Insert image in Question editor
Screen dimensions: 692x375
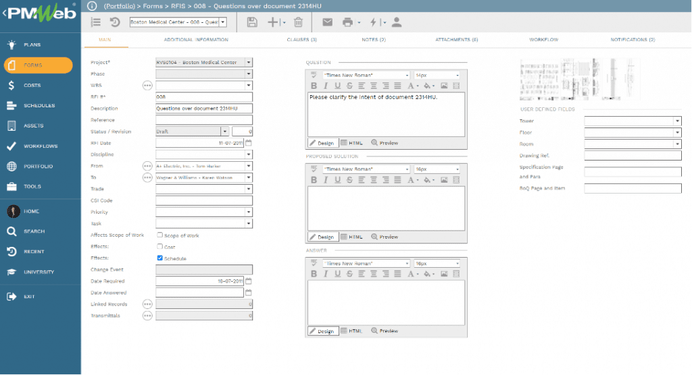tap(444, 86)
